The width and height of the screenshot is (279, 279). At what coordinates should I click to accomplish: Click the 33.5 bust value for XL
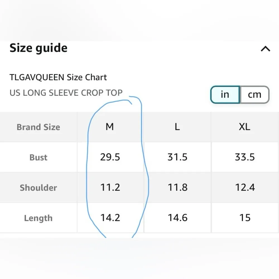point(245,157)
